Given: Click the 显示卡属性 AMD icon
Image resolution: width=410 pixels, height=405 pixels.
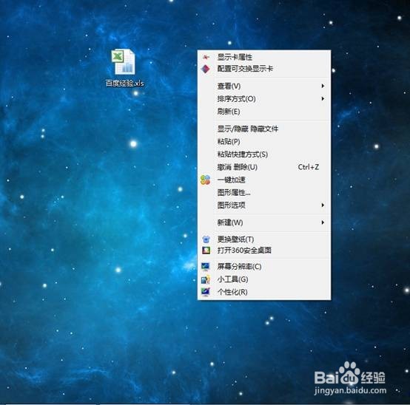Looking at the screenshot, I should [206, 57].
